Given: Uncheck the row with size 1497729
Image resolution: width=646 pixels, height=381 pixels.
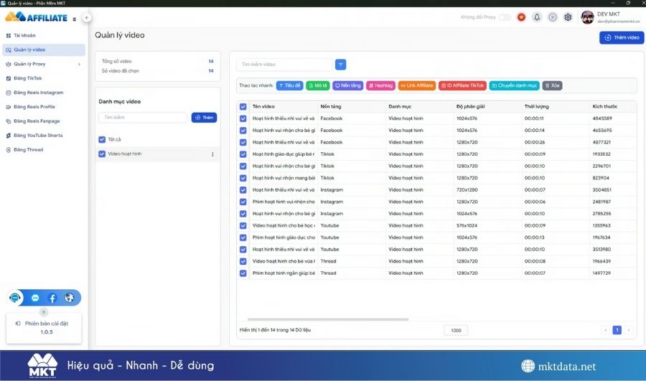Looking at the screenshot, I should point(243,273).
